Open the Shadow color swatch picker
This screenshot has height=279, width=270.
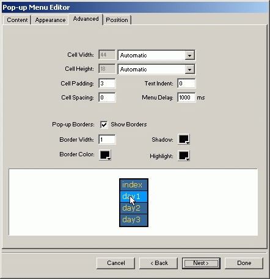coord(184,139)
